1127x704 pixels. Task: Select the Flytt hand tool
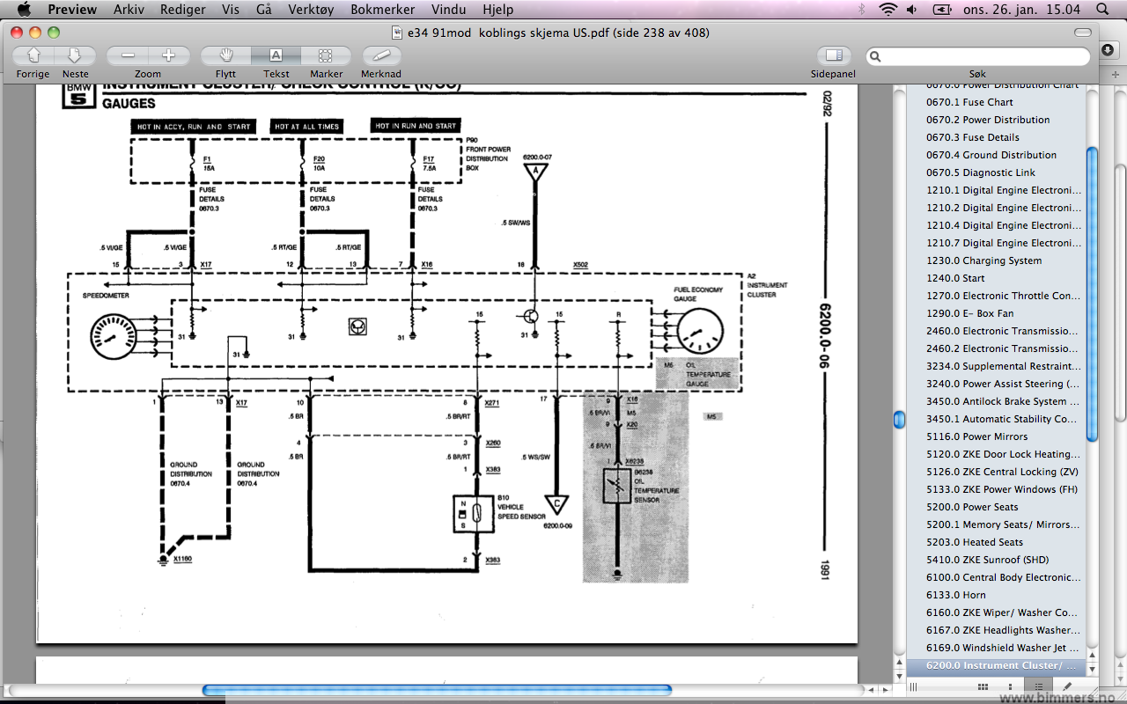[226, 55]
